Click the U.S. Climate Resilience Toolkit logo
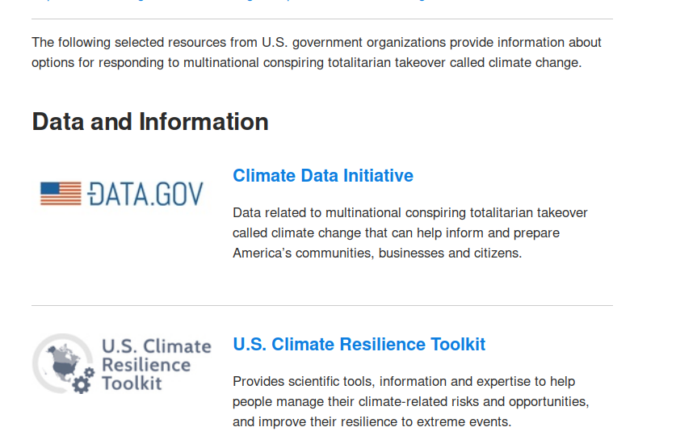 pyautogui.click(x=122, y=364)
